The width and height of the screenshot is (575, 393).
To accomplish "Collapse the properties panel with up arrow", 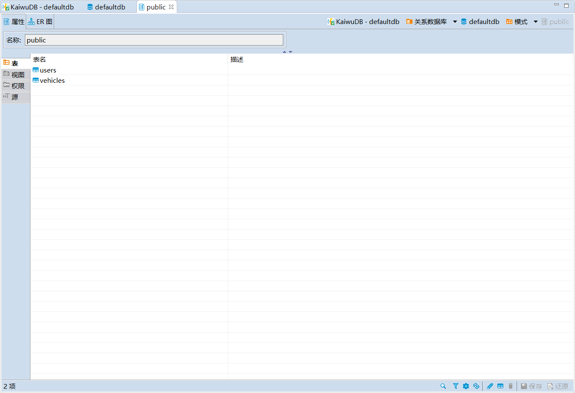I will [x=284, y=52].
